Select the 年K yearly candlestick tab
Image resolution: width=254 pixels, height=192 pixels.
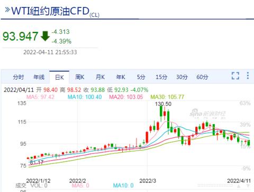(x=121, y=77)
